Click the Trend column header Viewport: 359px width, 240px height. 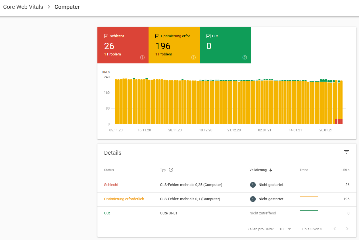point(304,170)
